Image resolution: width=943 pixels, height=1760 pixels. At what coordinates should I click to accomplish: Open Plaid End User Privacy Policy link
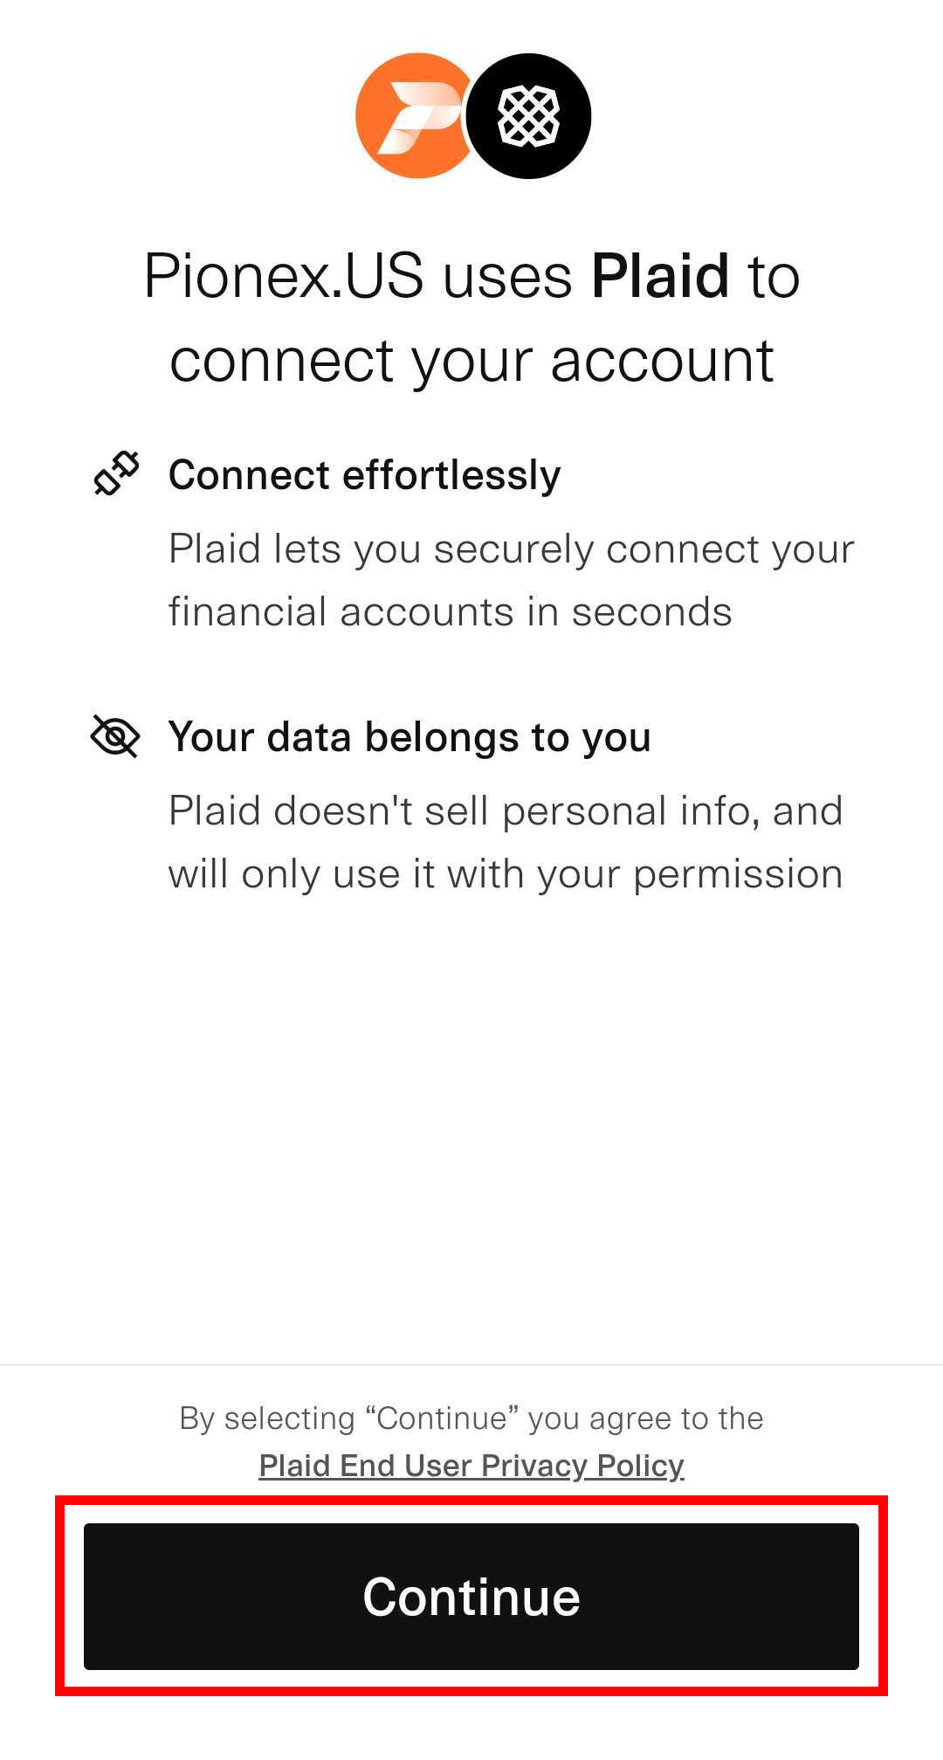pos(471,1465)
